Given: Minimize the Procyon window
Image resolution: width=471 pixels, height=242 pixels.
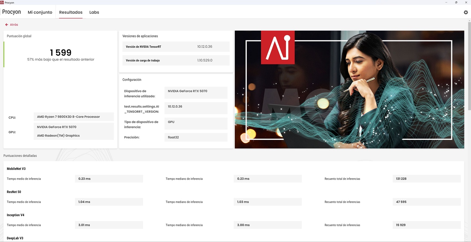Looking at the screenshot, I should (446, 2).
